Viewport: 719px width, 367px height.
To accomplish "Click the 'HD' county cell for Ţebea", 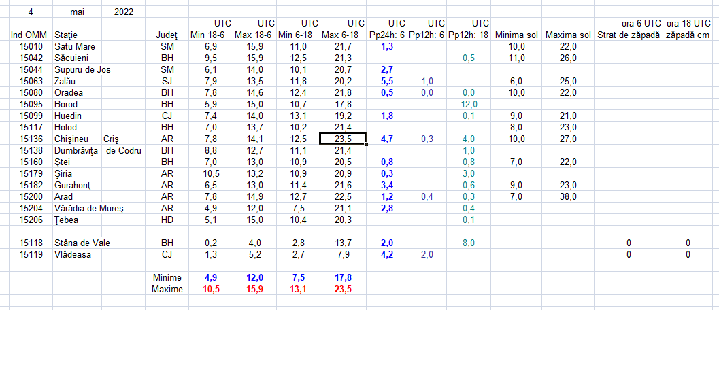I will click(167, 220).
